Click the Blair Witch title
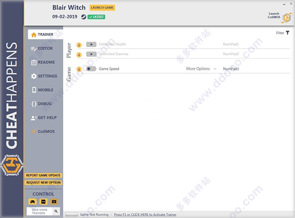295x218 pixels. click(69, 7)
